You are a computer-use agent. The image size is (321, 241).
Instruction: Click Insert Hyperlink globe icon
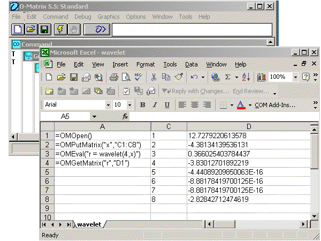pos(216,78)
